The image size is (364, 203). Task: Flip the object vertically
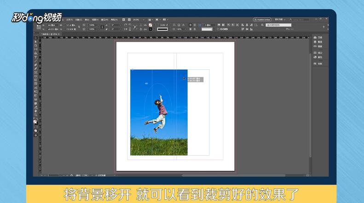(130, 29)
